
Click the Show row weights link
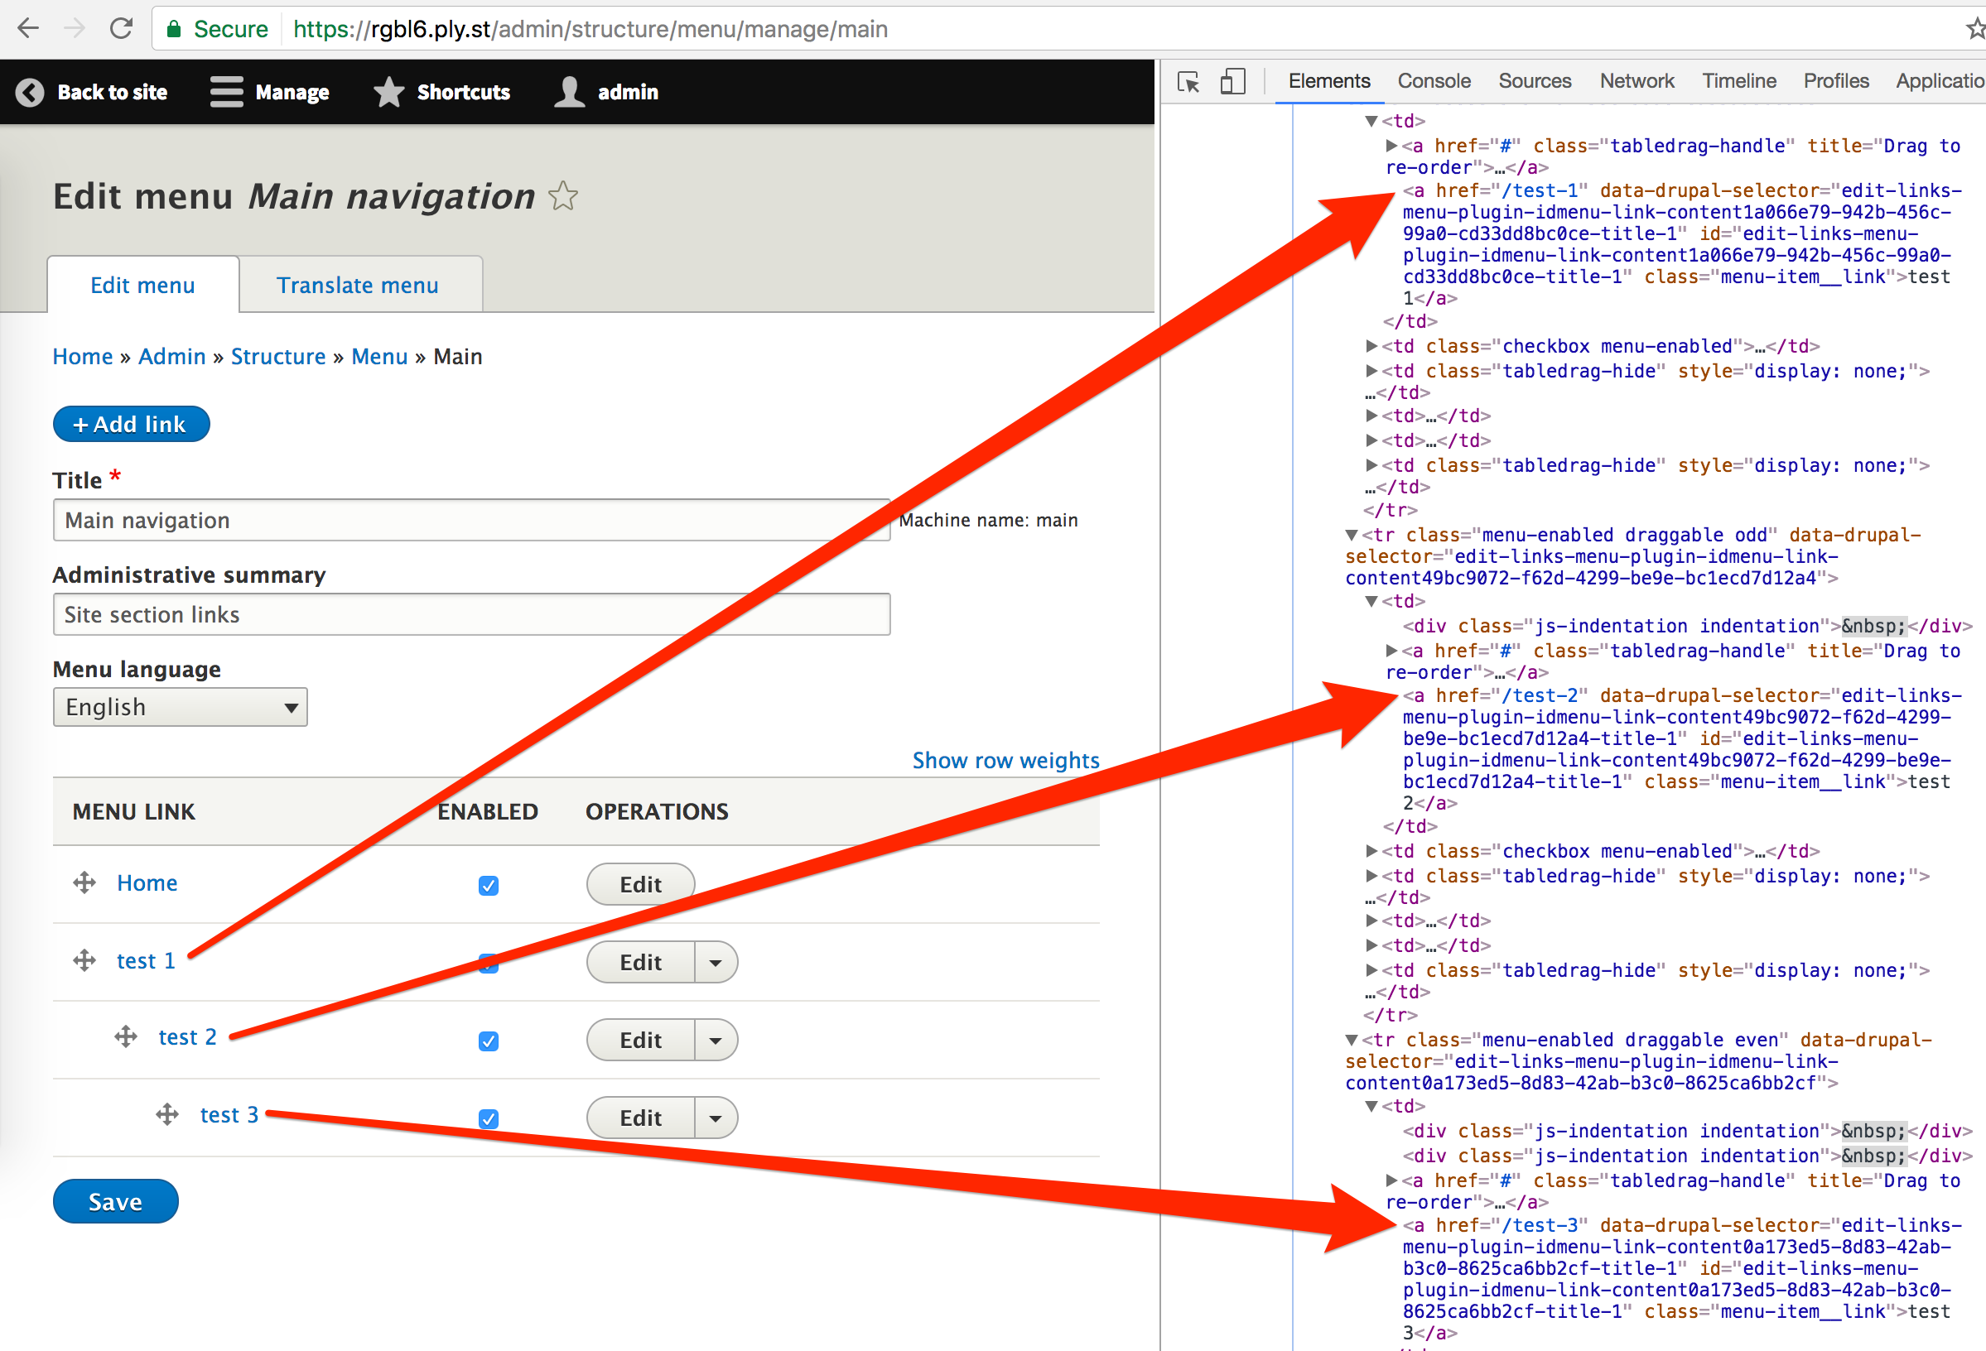coord(1005,759)
